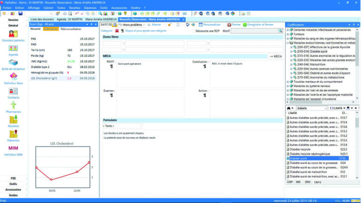Switch to the Téléconsultation tab

click(x=71, y=29)
